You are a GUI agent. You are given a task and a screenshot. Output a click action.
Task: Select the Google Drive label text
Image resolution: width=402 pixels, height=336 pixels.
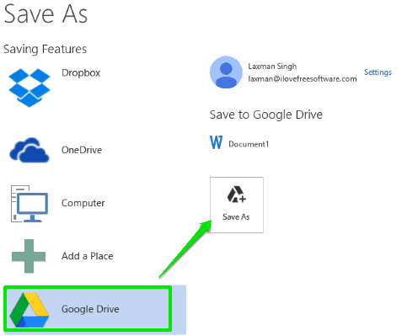click(x=90, y=309)
